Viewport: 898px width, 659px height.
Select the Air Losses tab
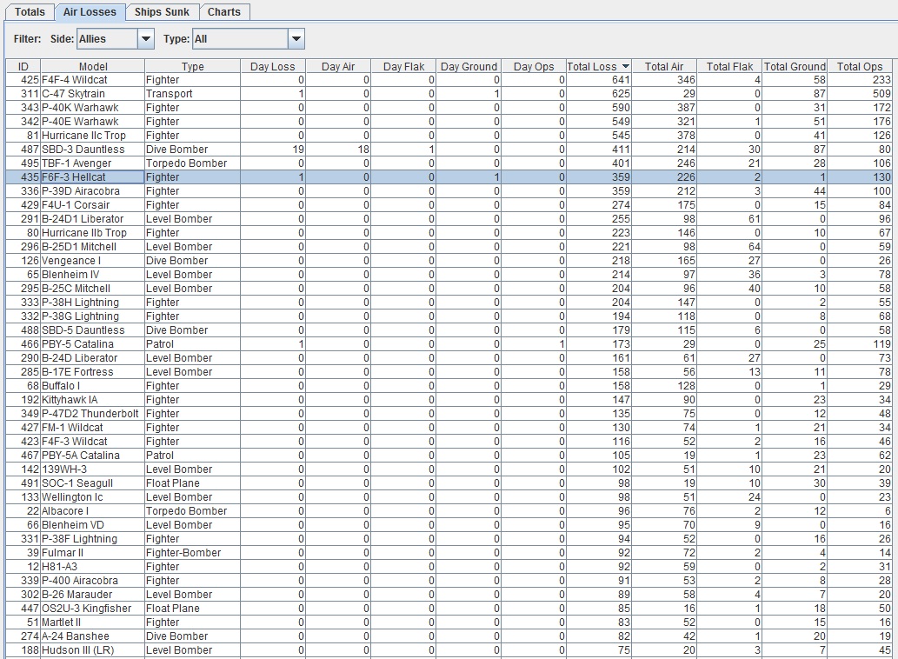90,12
